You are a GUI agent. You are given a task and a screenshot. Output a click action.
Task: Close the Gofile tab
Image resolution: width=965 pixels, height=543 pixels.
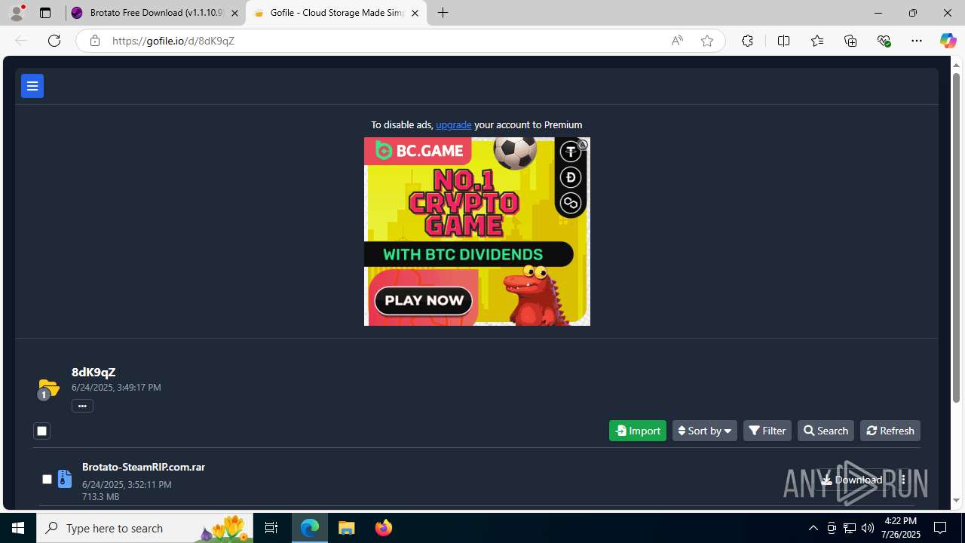pyautogui.click(x=415, y=13)
